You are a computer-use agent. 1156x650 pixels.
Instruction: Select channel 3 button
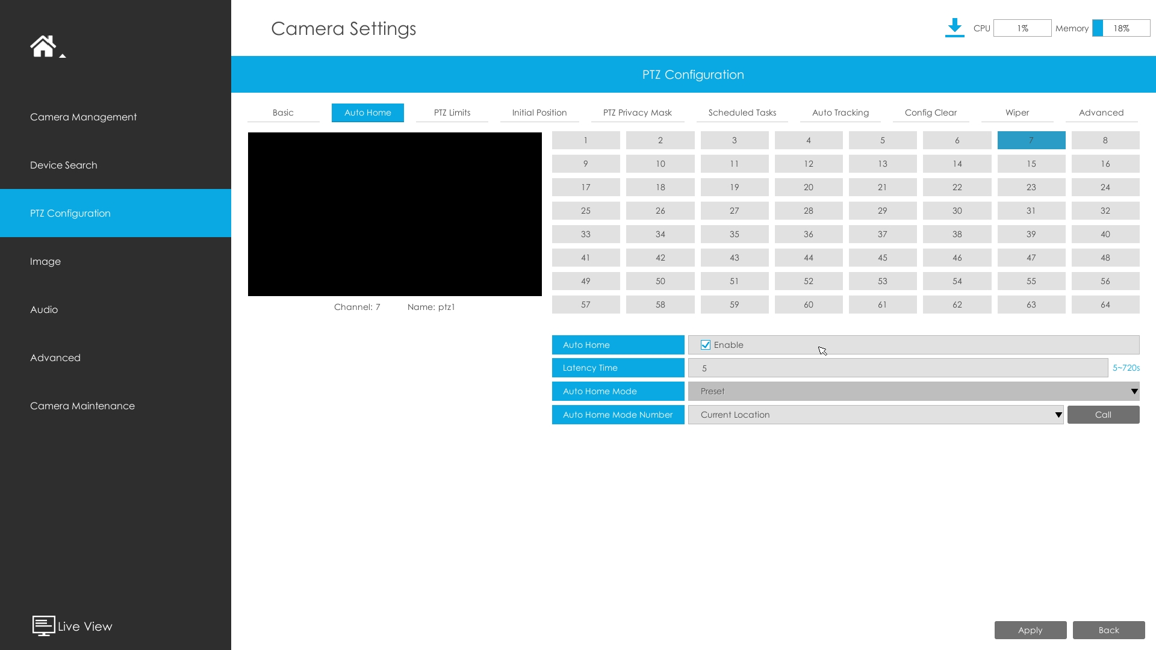click(x=735, y=140)
